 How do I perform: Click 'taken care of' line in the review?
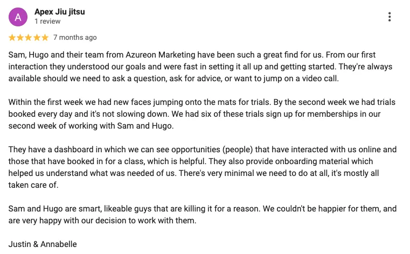click(x=33, y=185)
